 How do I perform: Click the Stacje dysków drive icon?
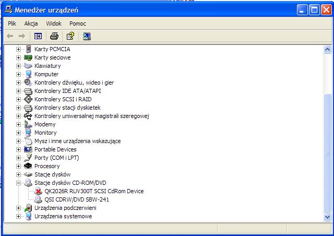pyautogui.click(x=28, y=174)
